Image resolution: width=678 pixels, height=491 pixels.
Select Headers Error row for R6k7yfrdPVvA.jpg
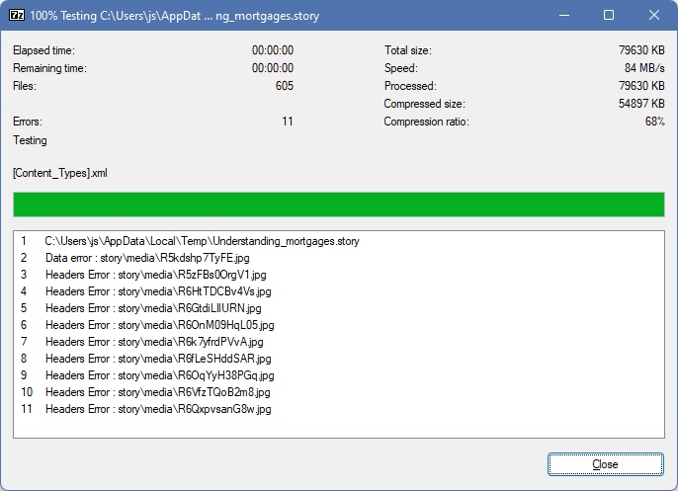coord(156,342)
